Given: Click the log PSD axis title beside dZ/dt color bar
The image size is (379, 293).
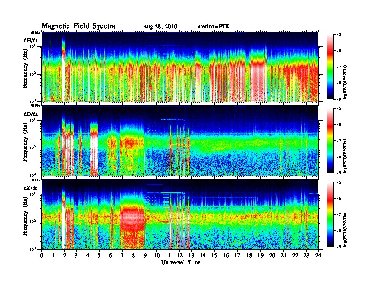Looking at the screenshot, I should pos(346,230).
